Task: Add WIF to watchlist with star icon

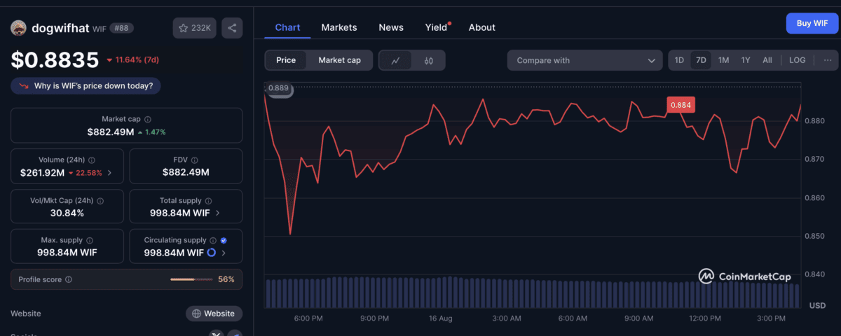Action: pyautogui.click(x=195, y=28)
